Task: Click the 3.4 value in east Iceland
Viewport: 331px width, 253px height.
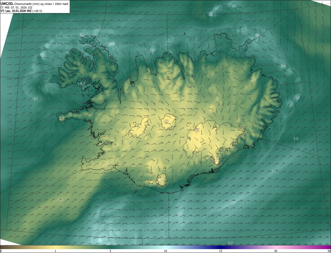Action: pos(254,80)
